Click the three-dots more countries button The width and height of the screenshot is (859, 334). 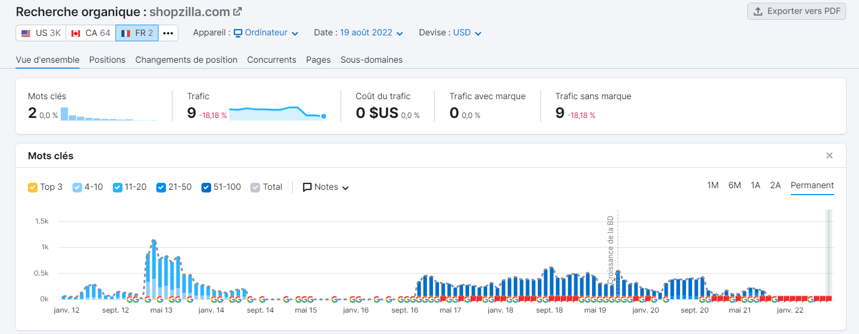click(x=168, y=33)
